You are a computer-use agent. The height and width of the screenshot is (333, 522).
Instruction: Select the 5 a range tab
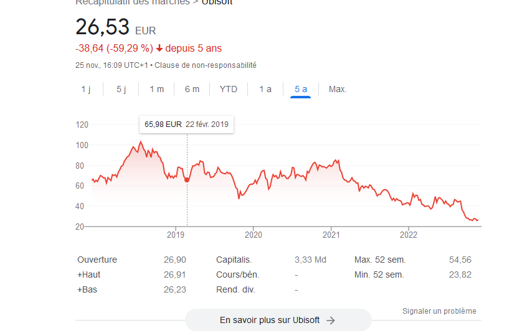point(301,89)
